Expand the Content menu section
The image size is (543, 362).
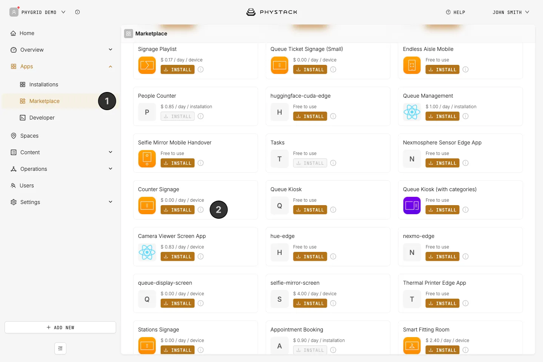click(x=110, y=152)
